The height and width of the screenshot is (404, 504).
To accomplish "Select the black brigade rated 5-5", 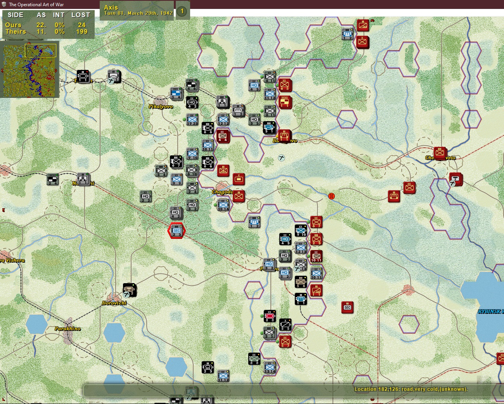I will click(x=285, y=324).
